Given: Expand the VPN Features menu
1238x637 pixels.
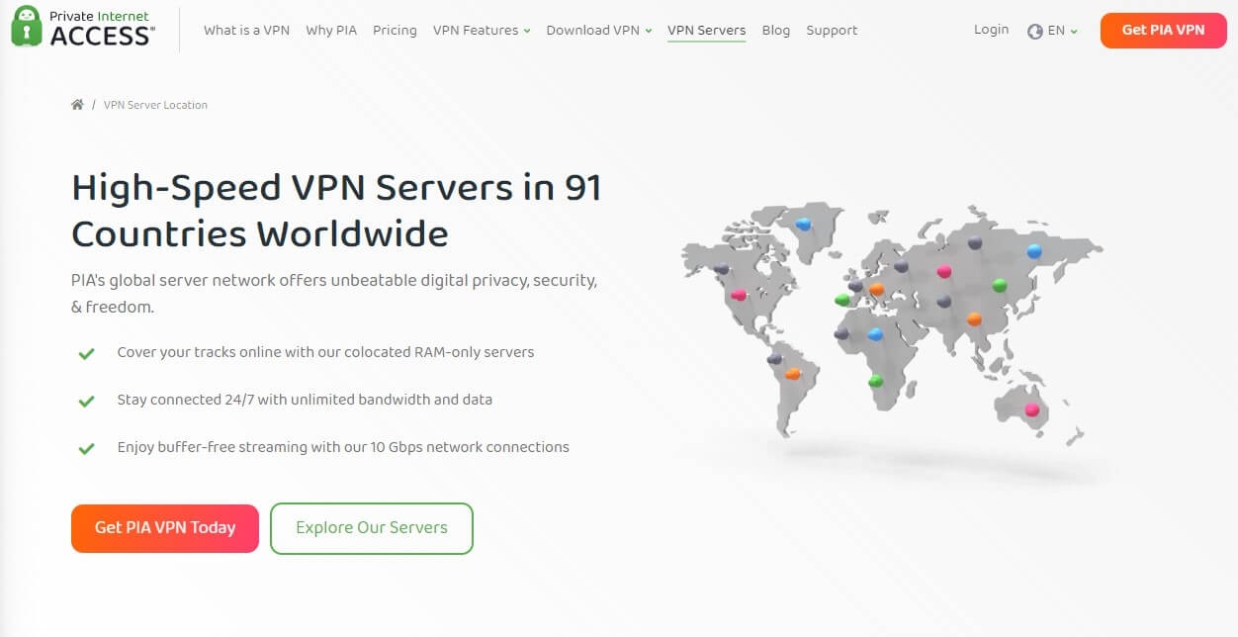Looking at the screenshot, I should click(x=482, y=31).
